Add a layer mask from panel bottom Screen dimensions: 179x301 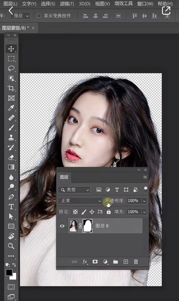(95, 262)
